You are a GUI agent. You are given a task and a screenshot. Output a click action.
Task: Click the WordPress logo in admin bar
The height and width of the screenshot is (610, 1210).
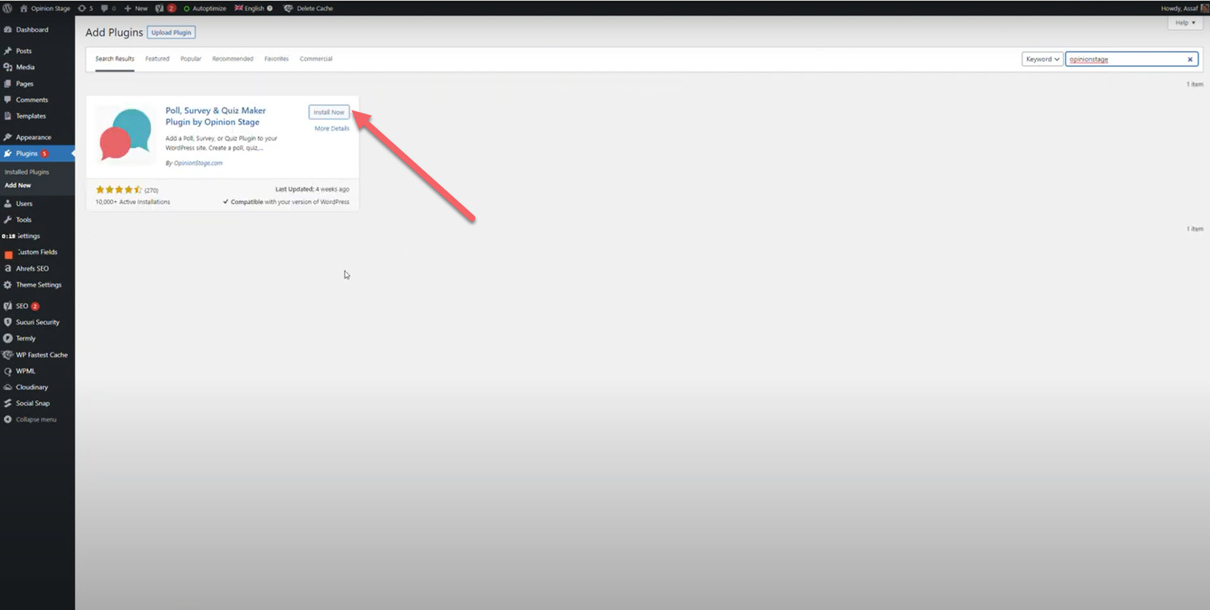[8, 8]
